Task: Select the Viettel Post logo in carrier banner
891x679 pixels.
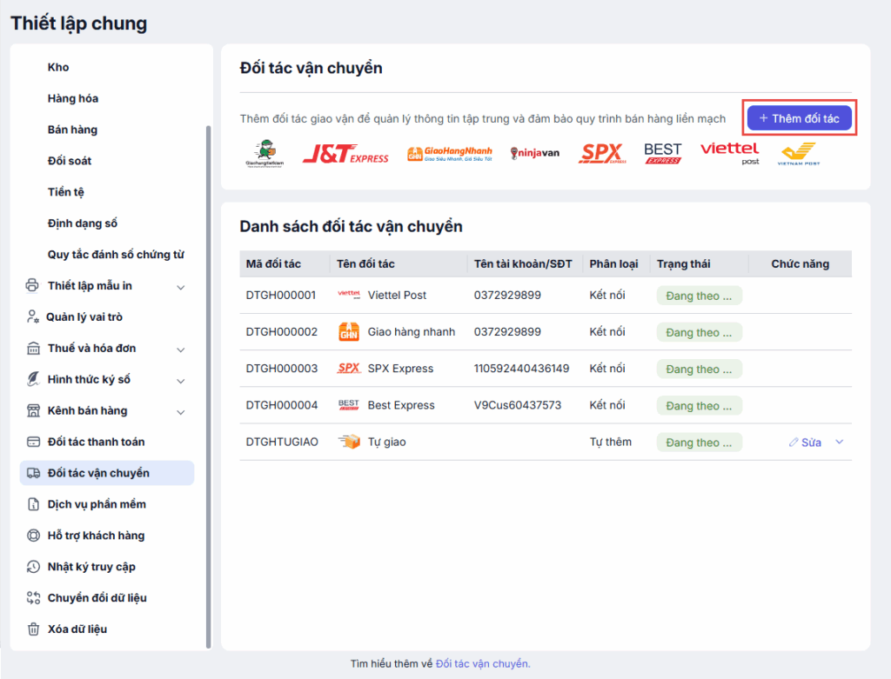Action: click(x=729, y=153)
